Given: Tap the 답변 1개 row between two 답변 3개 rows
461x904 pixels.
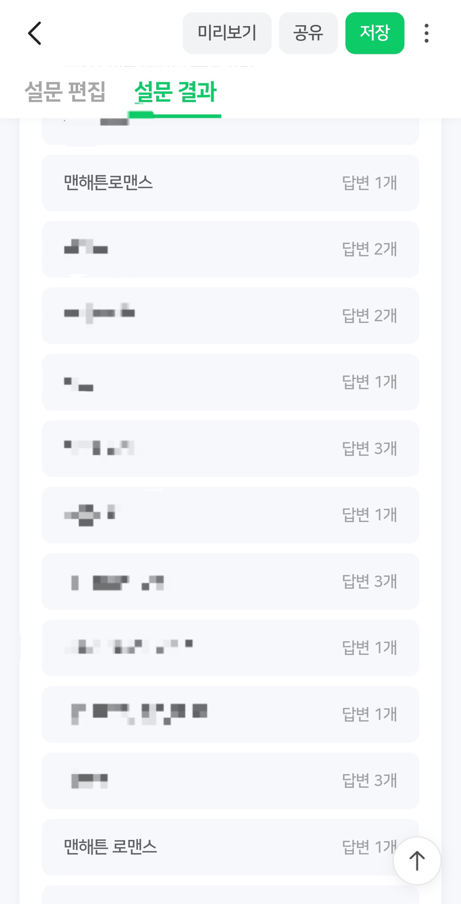Looking at the screenshot, I should pos(230,515).
